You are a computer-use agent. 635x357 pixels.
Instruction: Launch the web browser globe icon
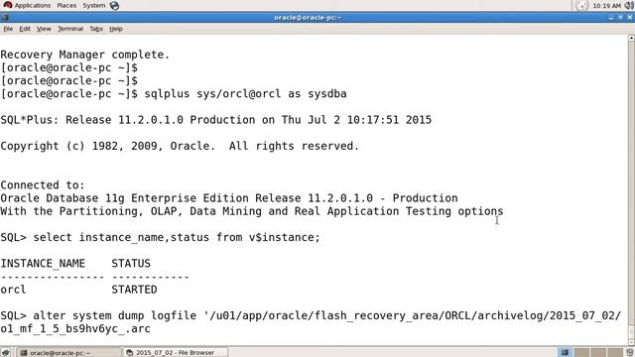115,6
